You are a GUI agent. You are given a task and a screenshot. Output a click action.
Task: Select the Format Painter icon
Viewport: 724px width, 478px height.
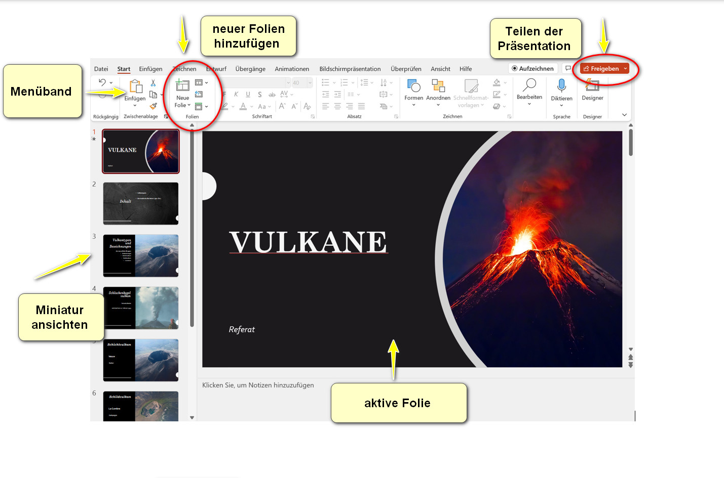pyautogui.click(x=154, y=106)
